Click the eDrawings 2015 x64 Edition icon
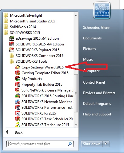Image resolution: width=124 pixels, height=153 pixels. point(12,38)
